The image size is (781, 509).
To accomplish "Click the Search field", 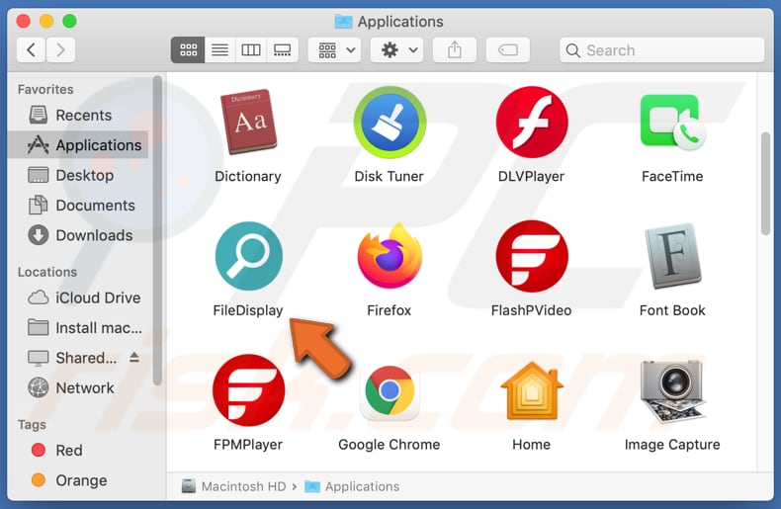I will (662, 50).
